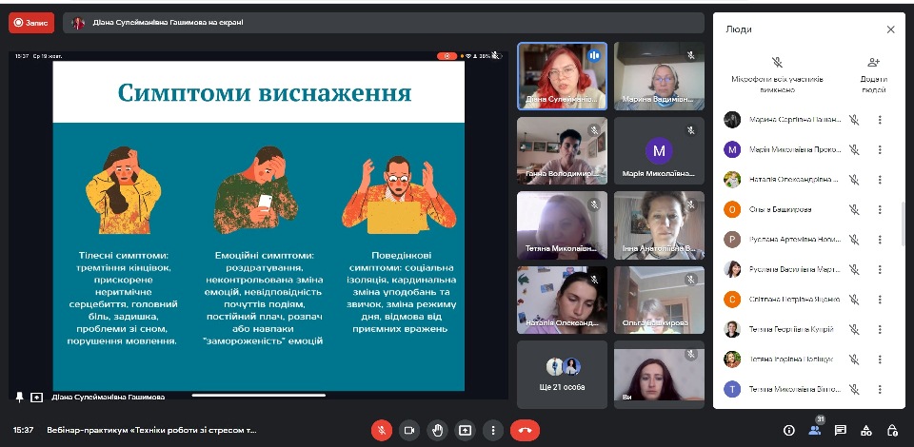Image resolution: width=914 pixels, height=447 pixels.
Task: Open options menu for Марія Миколаївна row
Action: click(x=880, y=149)
